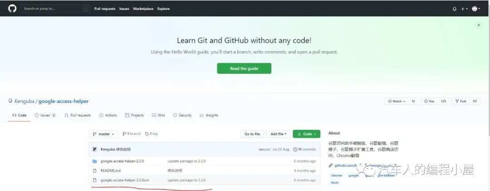Go to Marketplace
The width and height of the screenshot is (490, 191).
click(143, 9)
